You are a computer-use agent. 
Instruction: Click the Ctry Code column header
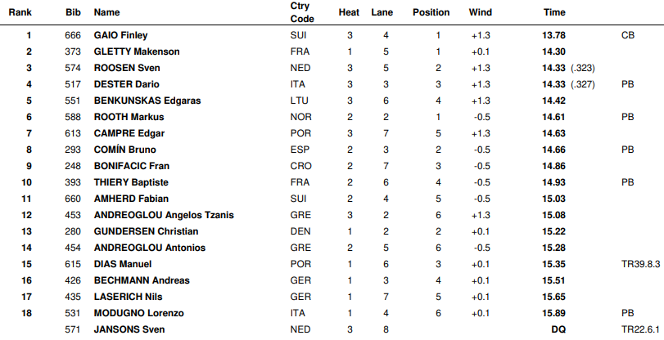[x=302, y=12]
